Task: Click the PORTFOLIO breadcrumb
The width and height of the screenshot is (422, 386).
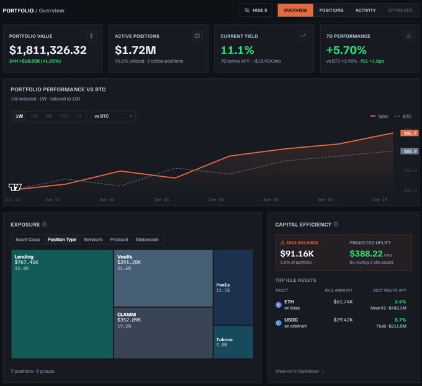Action: pyautogui.click(x=18, y=11)
